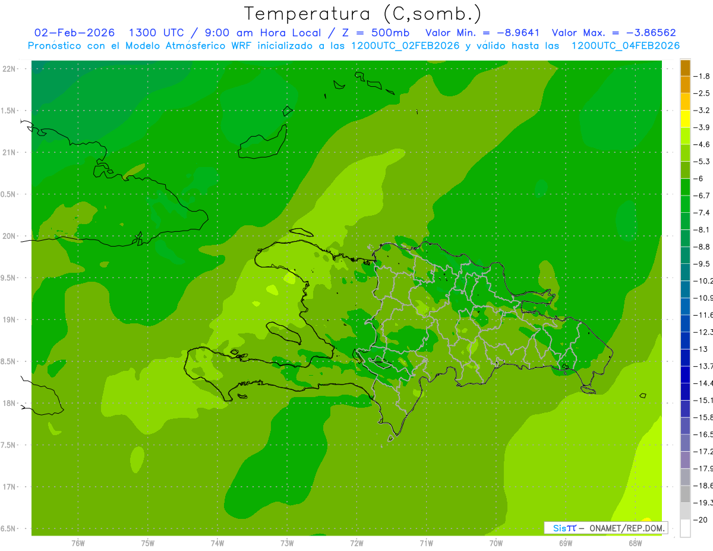Viewport: 713px width, 551px height.
Task: Click the 22N latitude label
Action: pos(10,69)
